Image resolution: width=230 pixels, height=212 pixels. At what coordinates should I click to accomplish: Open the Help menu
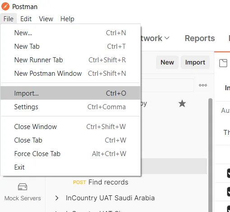point(67,19)
